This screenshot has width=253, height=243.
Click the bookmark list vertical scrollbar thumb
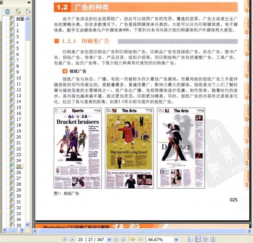[x=27, y=31]
